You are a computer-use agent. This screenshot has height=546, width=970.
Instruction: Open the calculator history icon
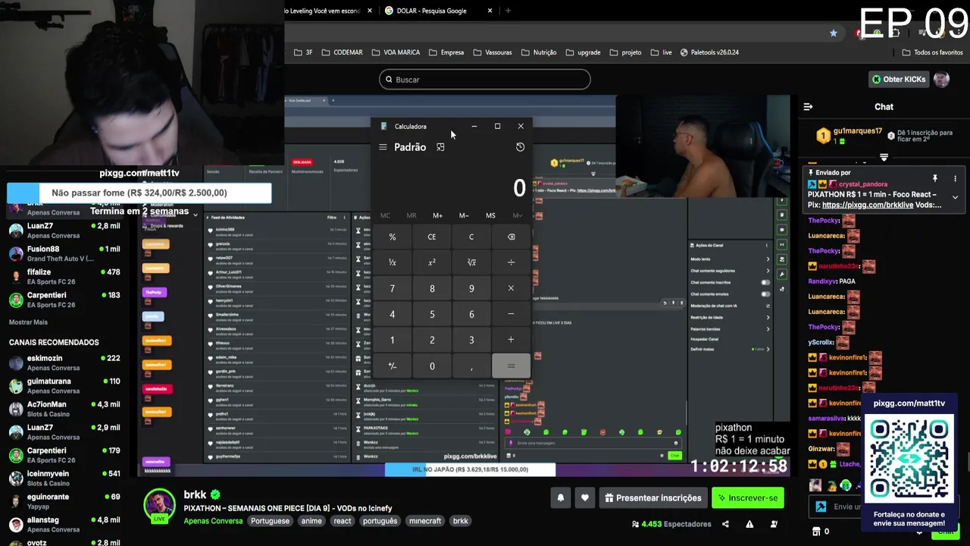[520, 147]
